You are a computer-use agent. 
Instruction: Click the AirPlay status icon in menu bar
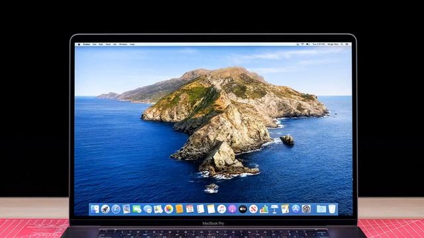(297, 44)
